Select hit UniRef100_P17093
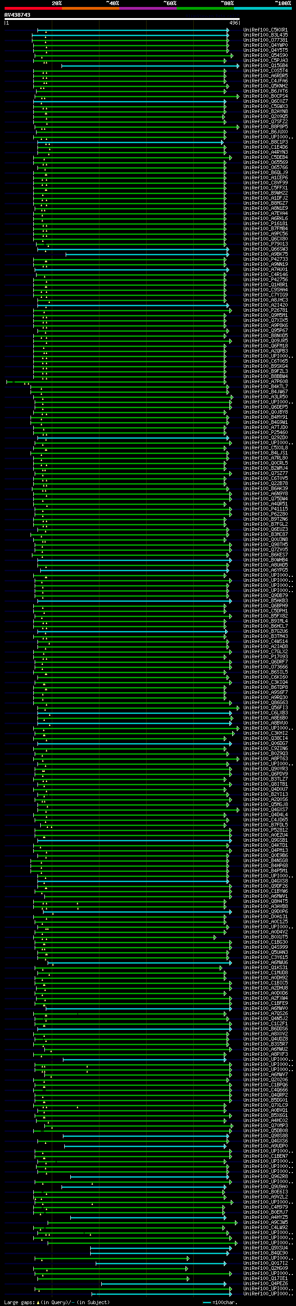Screen dimensions: 296x1306 265,656
